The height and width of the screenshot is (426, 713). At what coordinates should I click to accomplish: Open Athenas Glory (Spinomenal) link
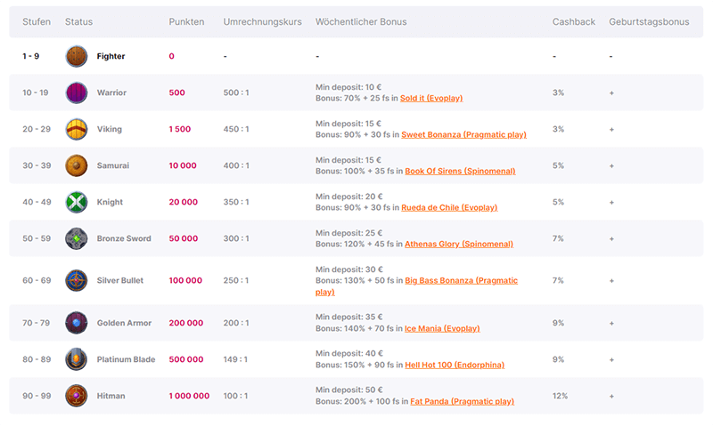tap(459, 245)
